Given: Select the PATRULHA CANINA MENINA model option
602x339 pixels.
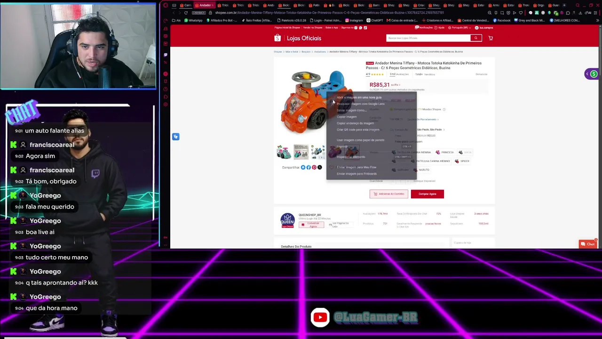Looking at the screenshot, I should pos(412,153).
